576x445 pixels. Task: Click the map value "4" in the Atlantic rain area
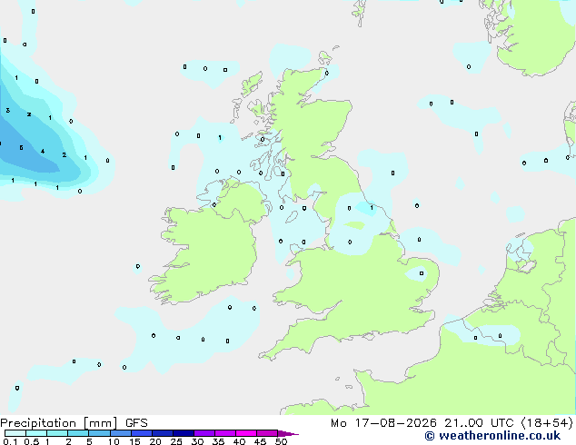coord(43,152)
